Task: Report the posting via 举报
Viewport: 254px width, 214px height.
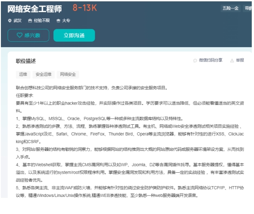Action: click(237, 60)
